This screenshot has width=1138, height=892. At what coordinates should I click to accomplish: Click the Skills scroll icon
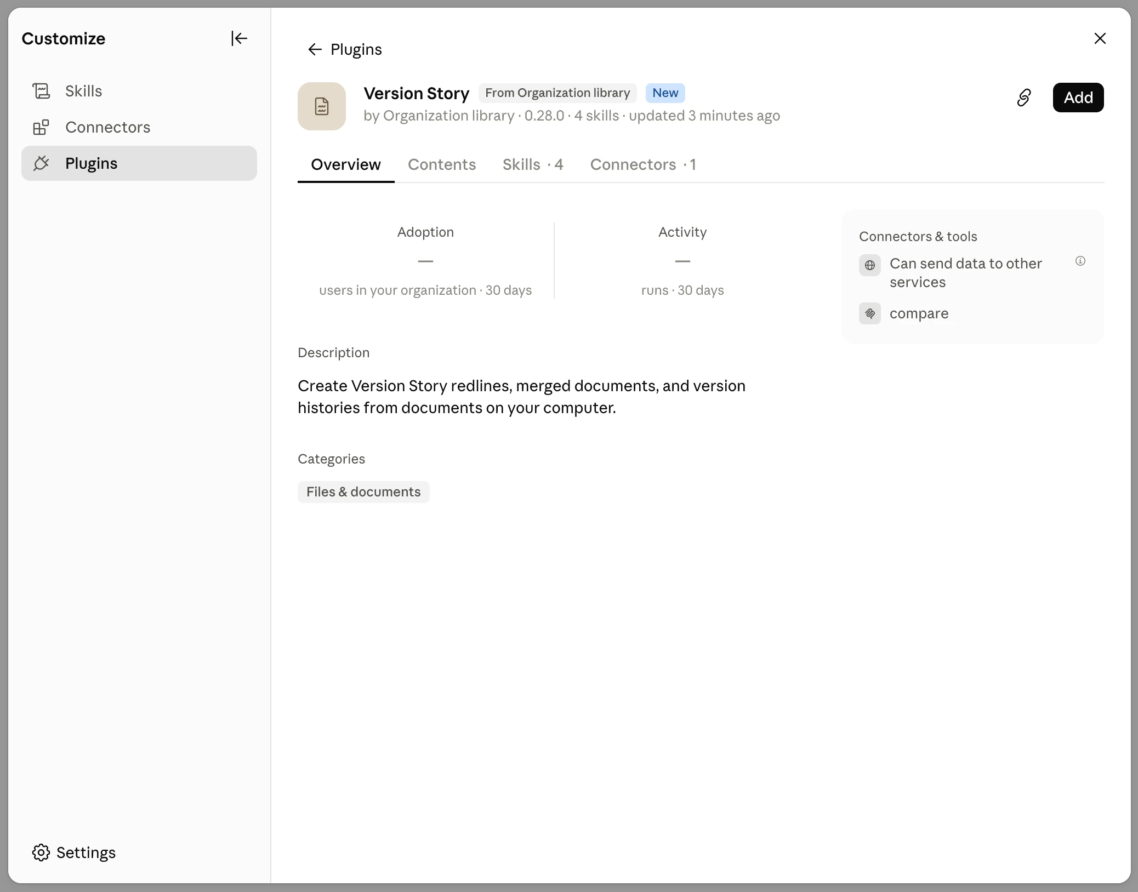[x=41, y=91]
